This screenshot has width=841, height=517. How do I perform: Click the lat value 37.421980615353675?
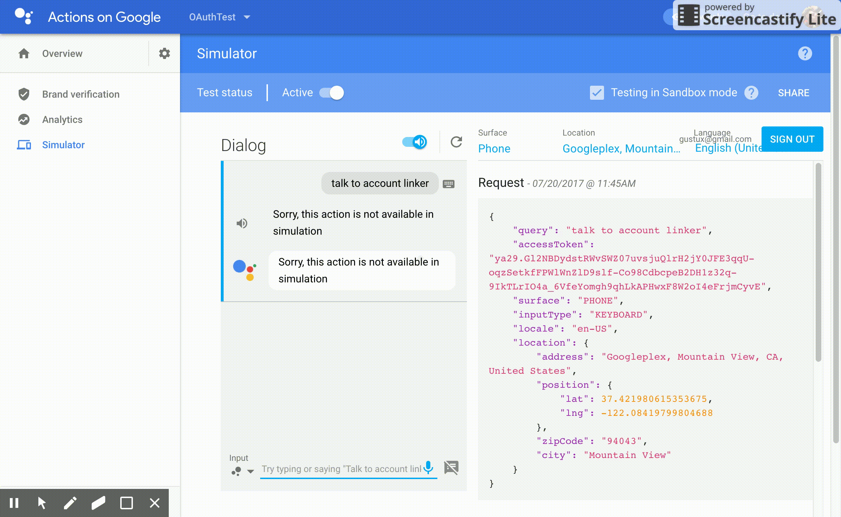(654, 399)
